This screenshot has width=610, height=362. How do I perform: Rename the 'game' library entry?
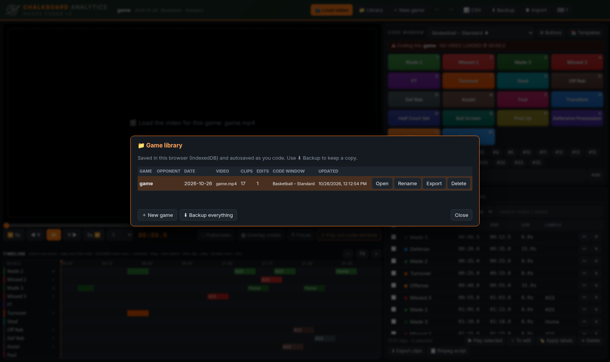(407, 183)
